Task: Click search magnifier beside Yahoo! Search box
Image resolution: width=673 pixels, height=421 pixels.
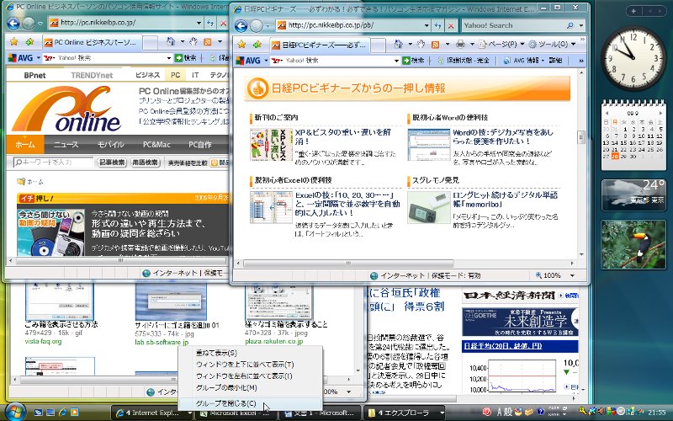Action: pos(570,26)
